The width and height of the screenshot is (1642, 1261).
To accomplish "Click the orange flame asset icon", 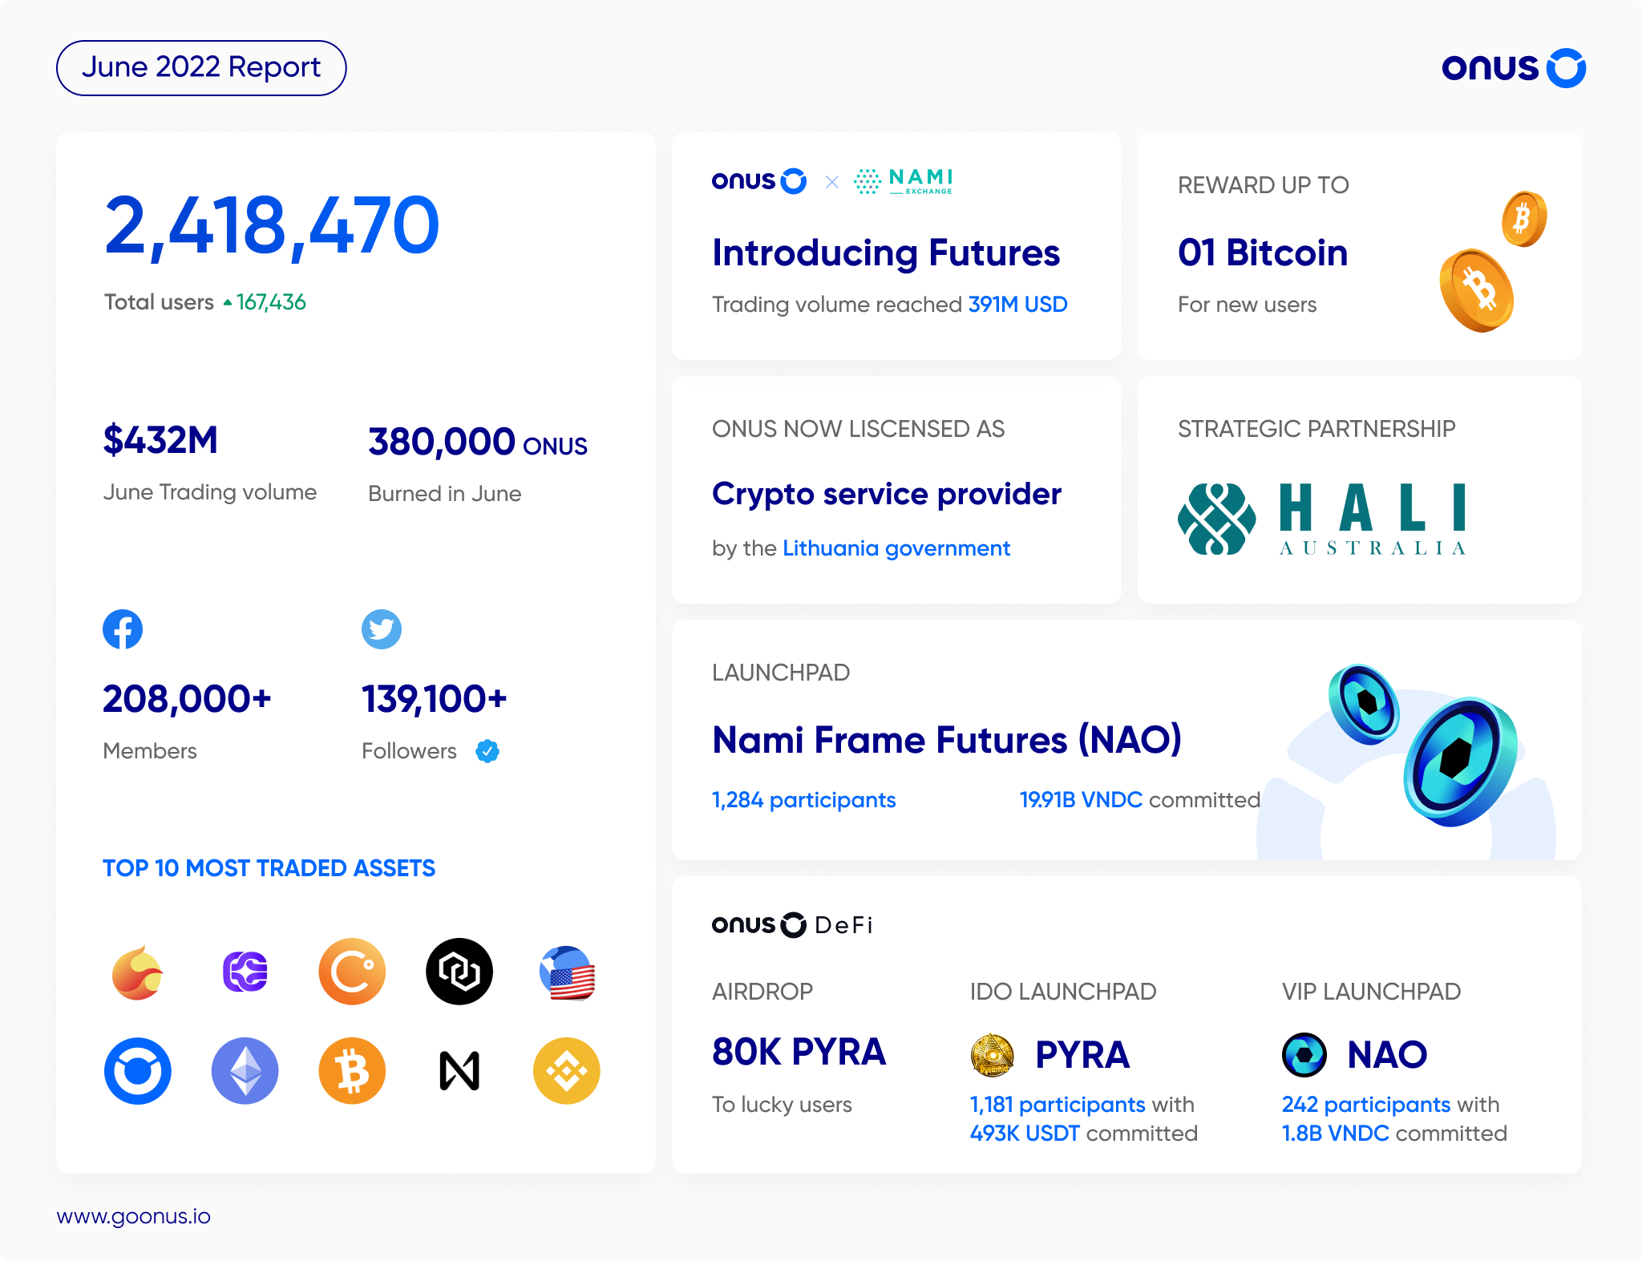I will (138, 973).
